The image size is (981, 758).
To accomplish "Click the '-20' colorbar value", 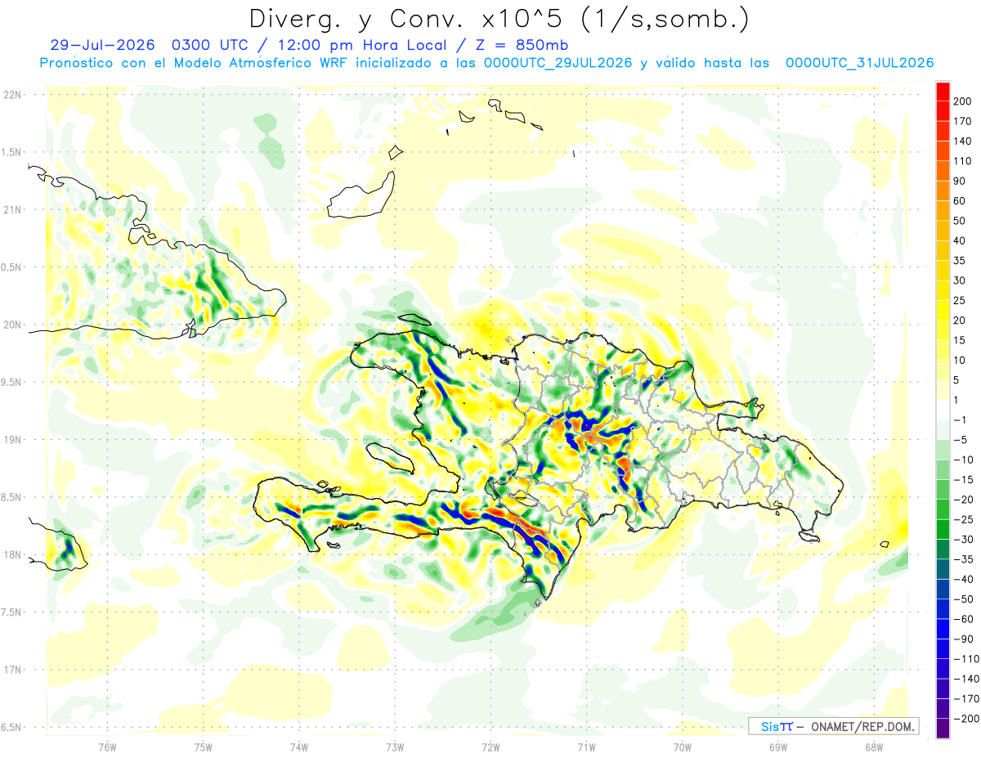I will (x=963, y=500).
